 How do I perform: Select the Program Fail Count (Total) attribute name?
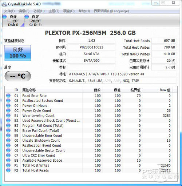click(43, 126)
